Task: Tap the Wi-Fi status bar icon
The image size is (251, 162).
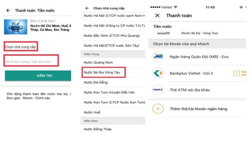Action: (176, 7)
